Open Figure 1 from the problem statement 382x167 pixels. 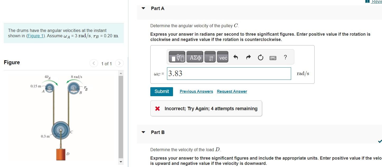35,36
